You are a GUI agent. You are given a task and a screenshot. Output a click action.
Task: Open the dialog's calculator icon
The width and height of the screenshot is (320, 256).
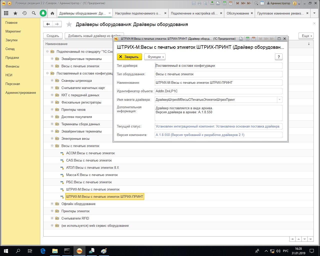point(247,39)
